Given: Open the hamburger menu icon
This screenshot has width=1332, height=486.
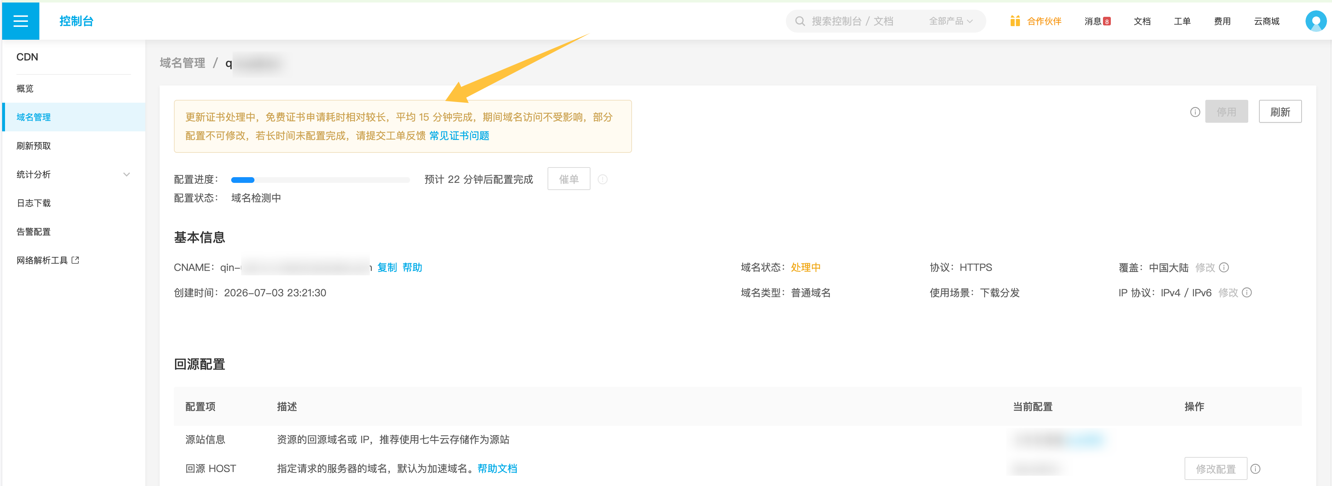Looking at the screenshot, I should (x=21, y=21).
